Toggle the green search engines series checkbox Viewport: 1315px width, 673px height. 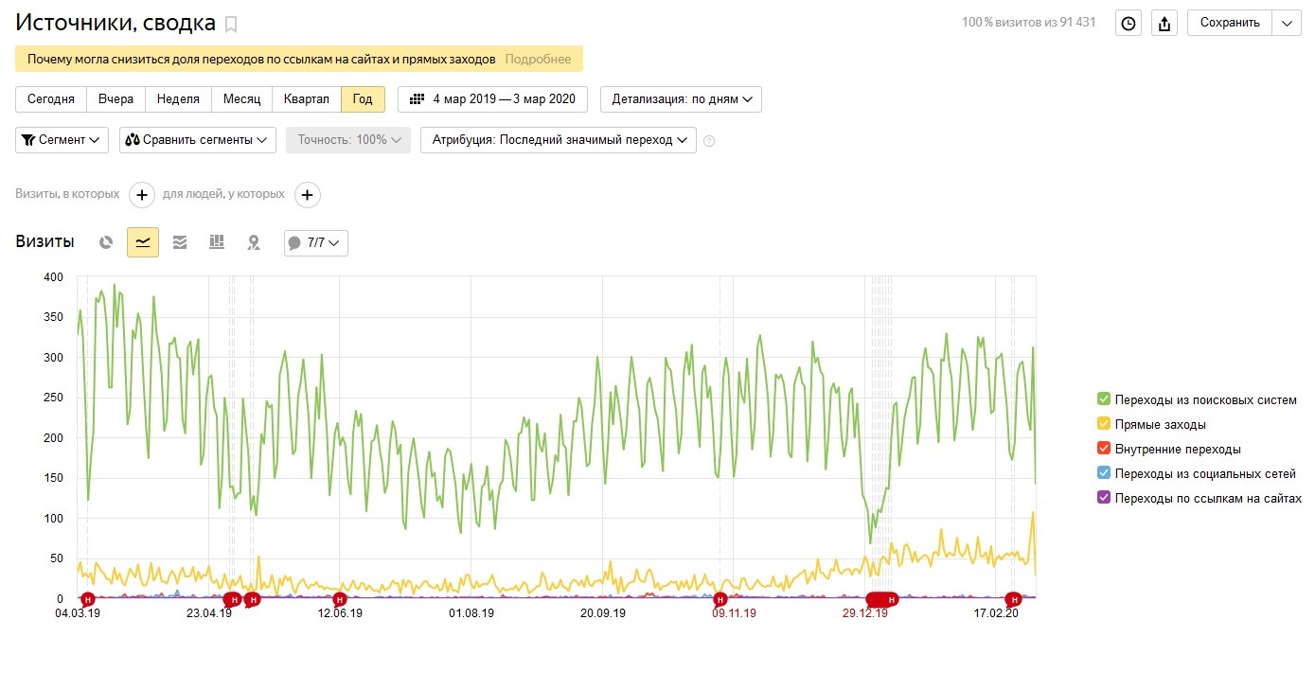pos(1103,399)
